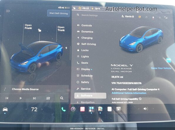Tap the garage HomeLink icon
This screenshot has width=175, height=130.
tap(146, 17)
